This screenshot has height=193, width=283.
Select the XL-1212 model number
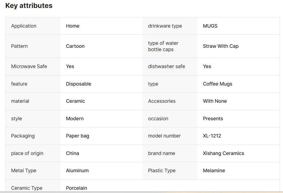212,136
